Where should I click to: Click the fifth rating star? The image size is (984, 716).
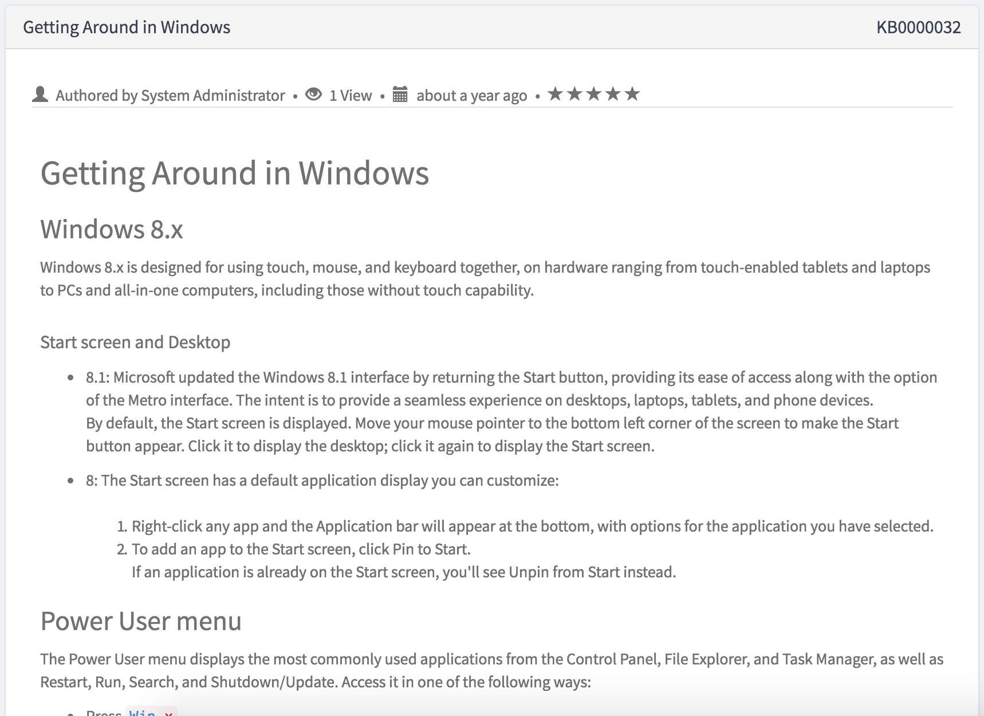click(632, 93)
